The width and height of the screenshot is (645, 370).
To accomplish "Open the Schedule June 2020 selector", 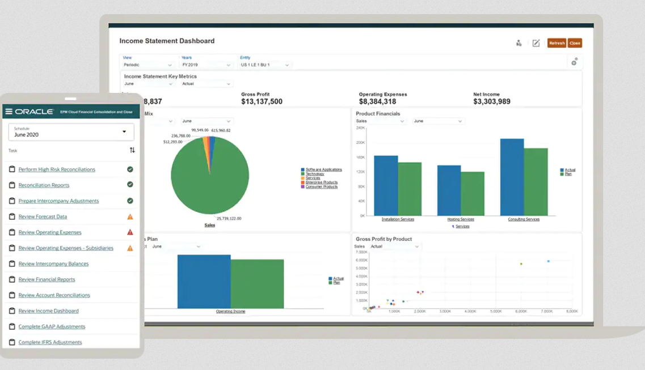I will click(70, 132).
